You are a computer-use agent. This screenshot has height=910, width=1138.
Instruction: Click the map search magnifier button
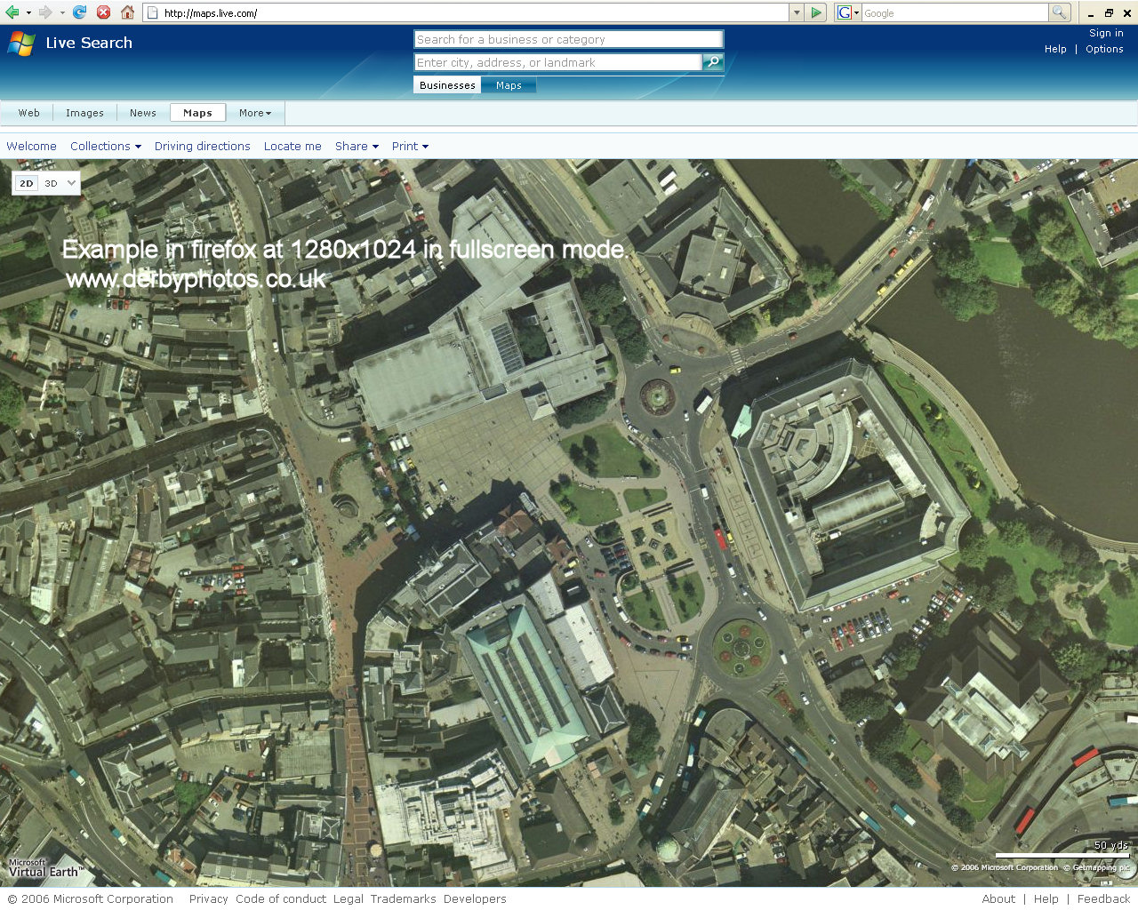coord(713,62)
